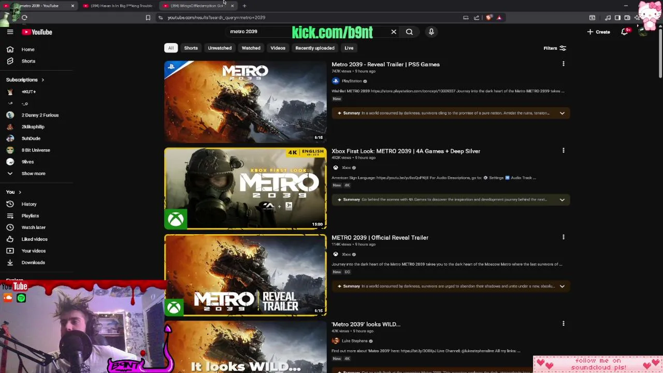Select the Unwatched filter chip
663x373 pixels.
pos(220,48)
